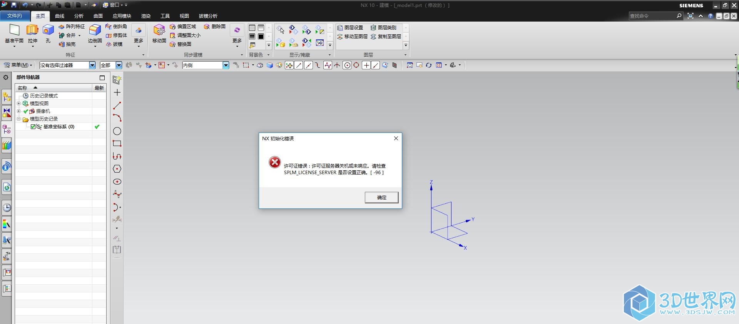
Task: Click the 复制至图层 copy to layer command
Action: click(x=386, y=37)
